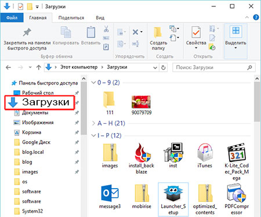Open Quick Access Toolbar customize dropdown
The width and height of the screenshot is (261, 217).
pos(37,7)
